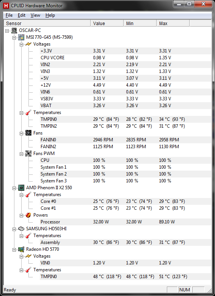This screenshot has width=215, height=296.
Task: Collapse the Radeon Voltages group
Action: tap(22, 256)
